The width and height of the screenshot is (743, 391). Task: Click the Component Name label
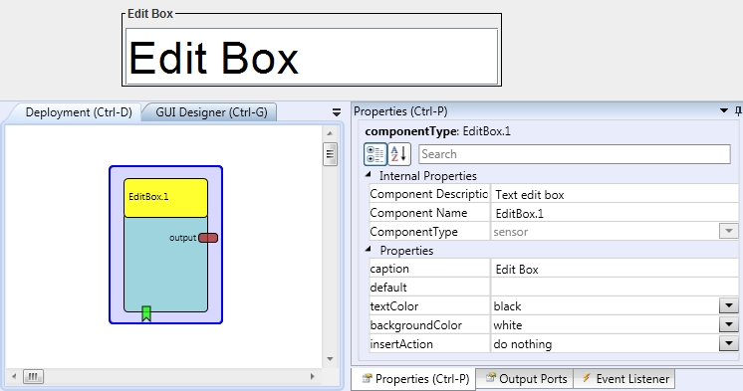point(418,213)
